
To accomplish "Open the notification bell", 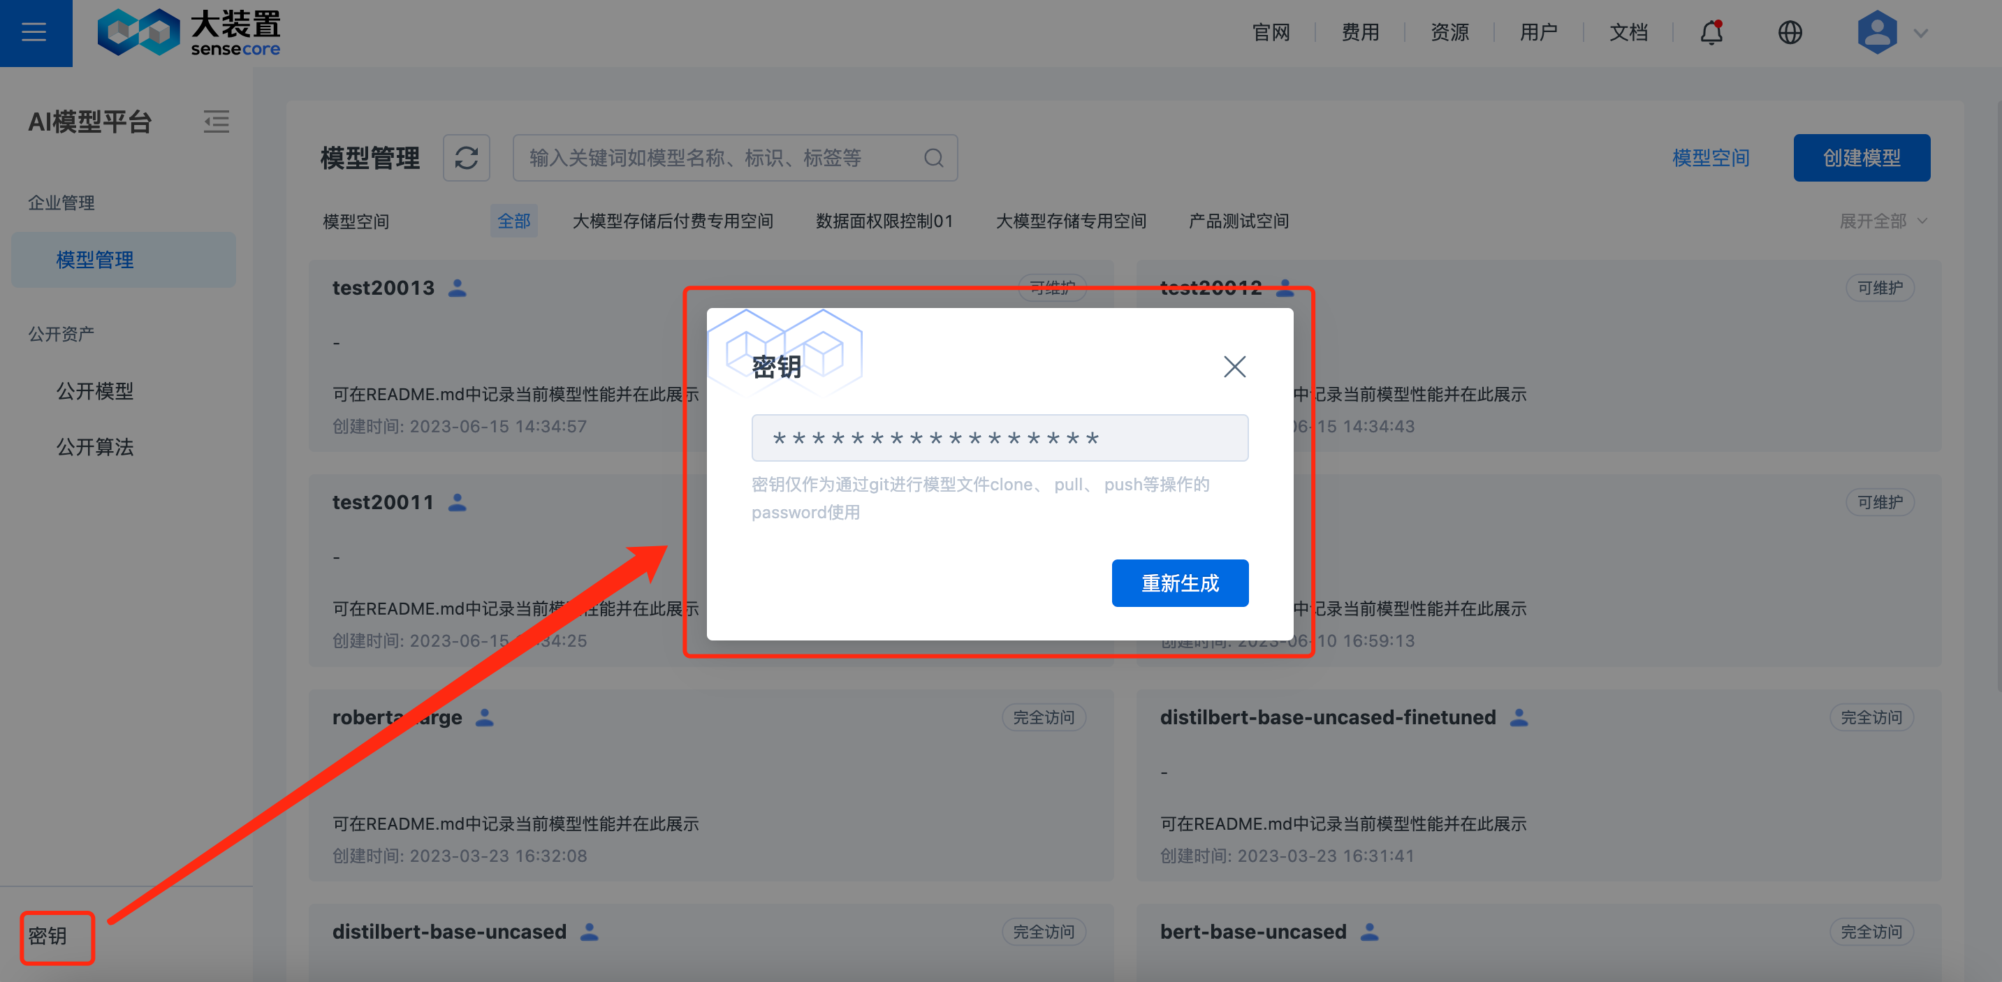I will point(1711,33).
